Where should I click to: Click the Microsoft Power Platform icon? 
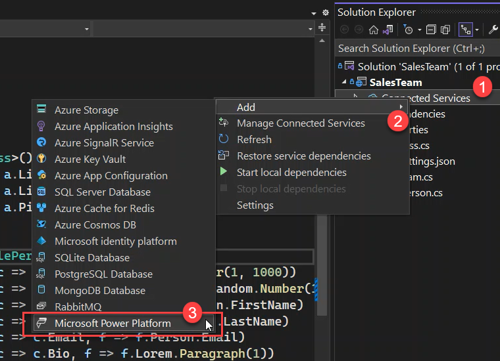pyautogui.click(x=41, y=322)
